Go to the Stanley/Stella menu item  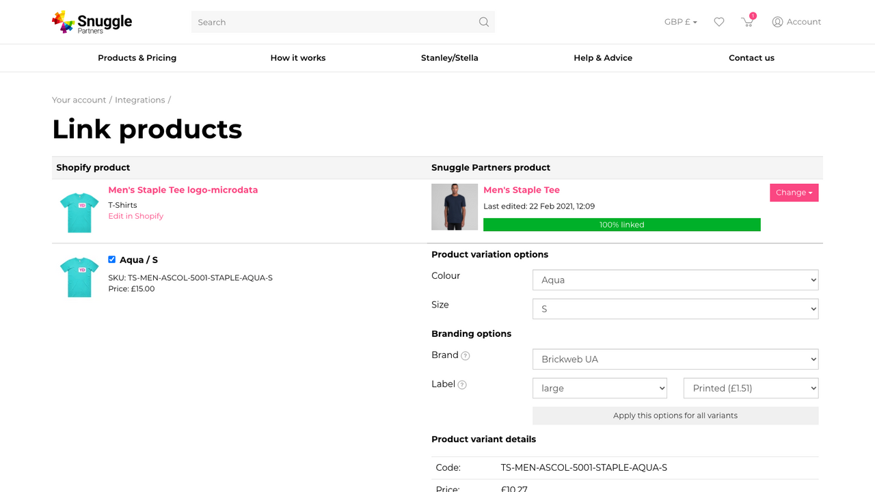[449, 58]
